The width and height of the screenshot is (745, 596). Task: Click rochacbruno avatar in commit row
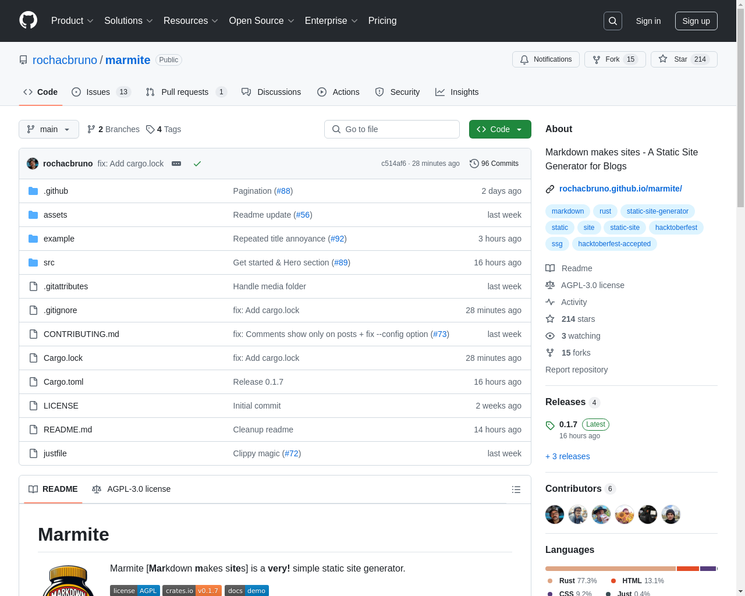33,164
